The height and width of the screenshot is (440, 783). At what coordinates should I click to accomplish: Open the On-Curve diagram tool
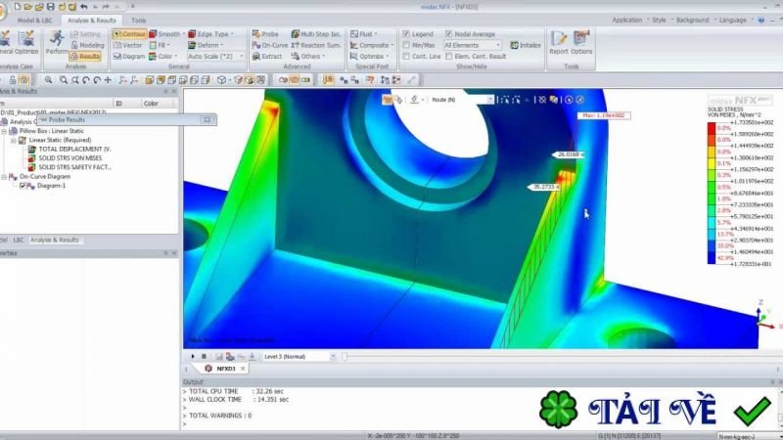pyautogui.click(x=270, y=45)
